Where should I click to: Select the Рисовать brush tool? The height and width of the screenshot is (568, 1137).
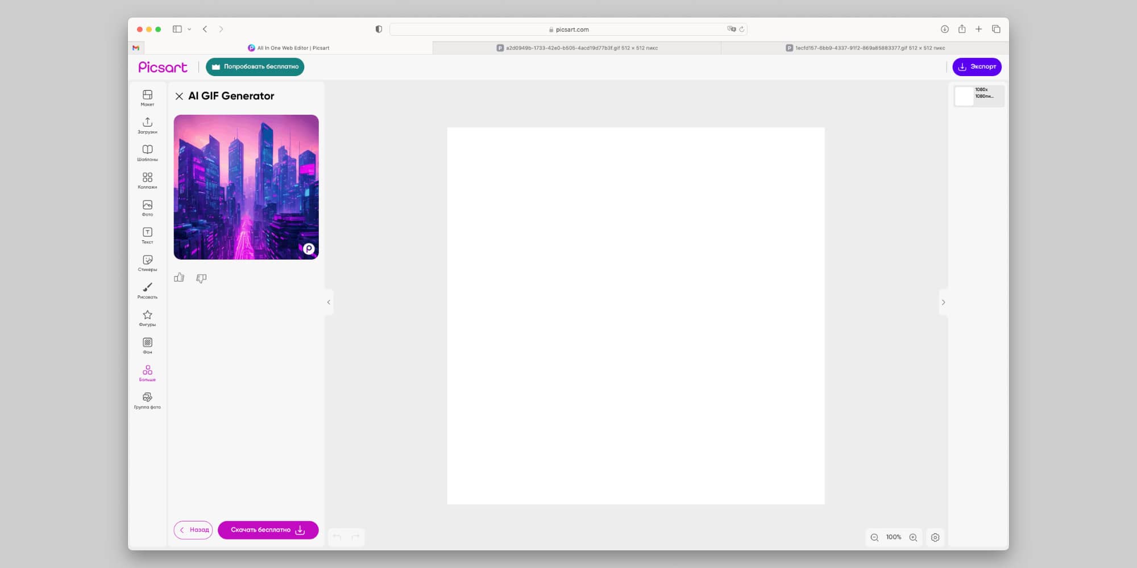click(x=147, y=290)
